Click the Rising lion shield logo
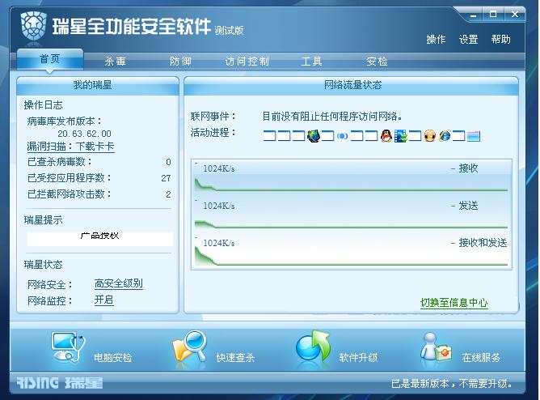The height and width of the screenshot is (400, 540). [x=33, y=26]
